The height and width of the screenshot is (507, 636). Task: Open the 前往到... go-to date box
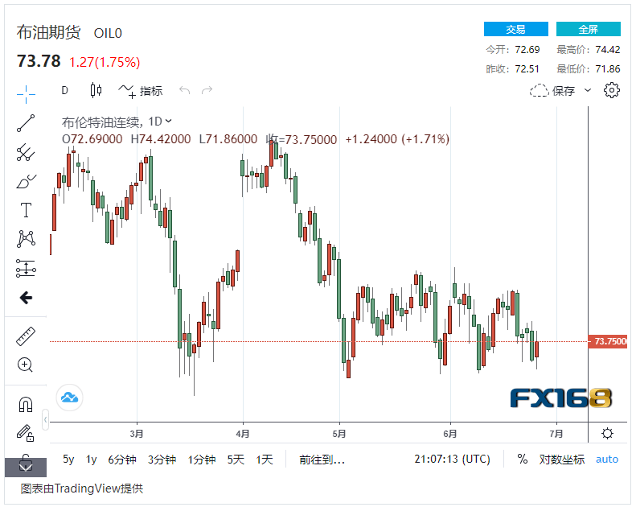(x=322, y=460)
